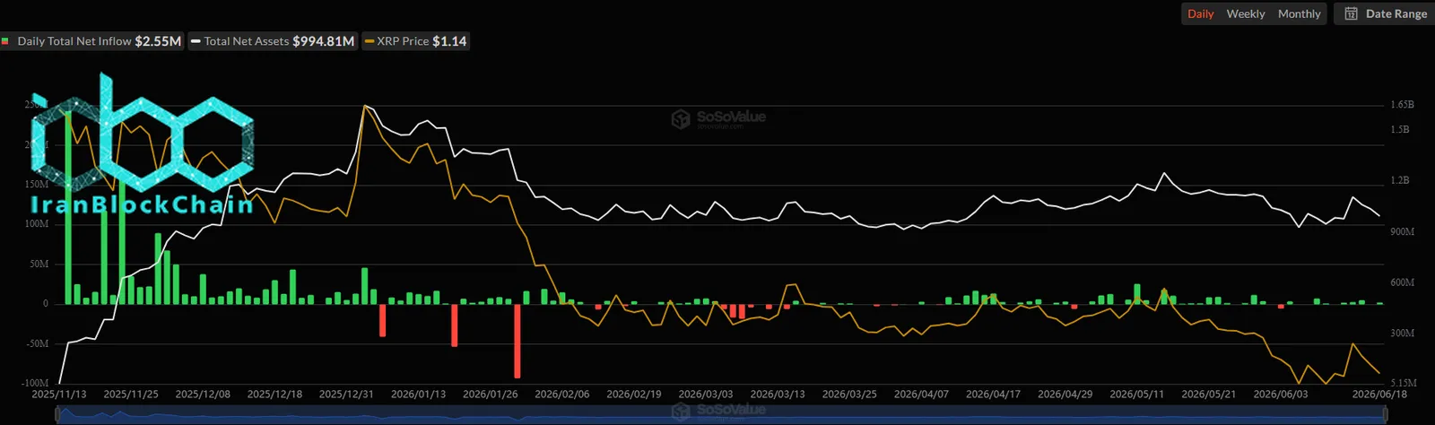Click the calendar icon beside Date Range
The width and height of the screenshot is (1435, 425).
coord(1351,13)
